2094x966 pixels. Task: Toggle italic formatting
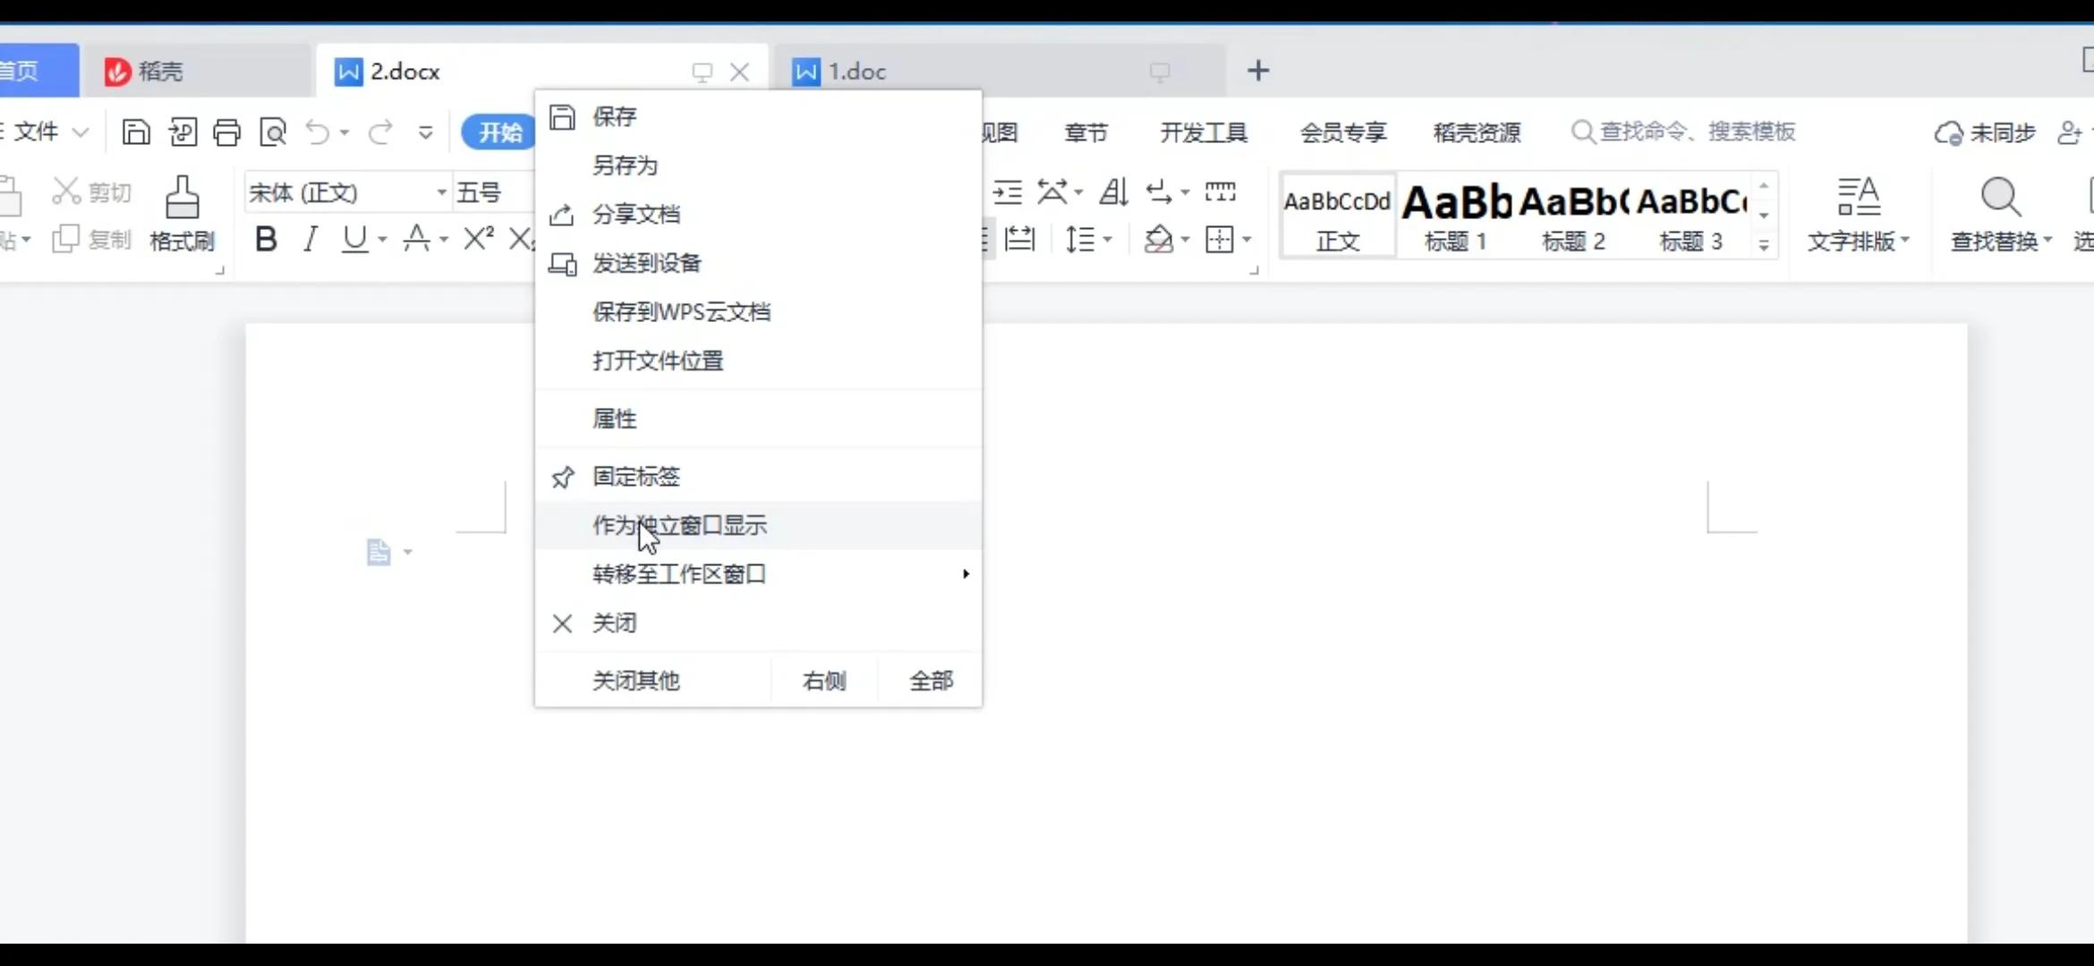(x=310, y=238)
